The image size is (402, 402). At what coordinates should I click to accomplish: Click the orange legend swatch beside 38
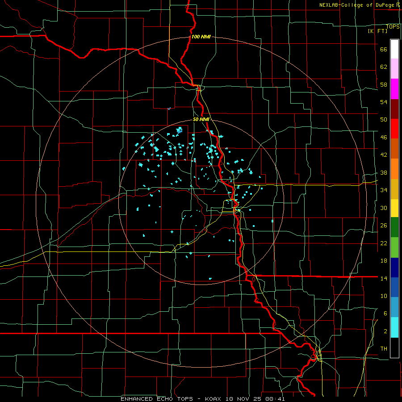[x=394, y=169]
